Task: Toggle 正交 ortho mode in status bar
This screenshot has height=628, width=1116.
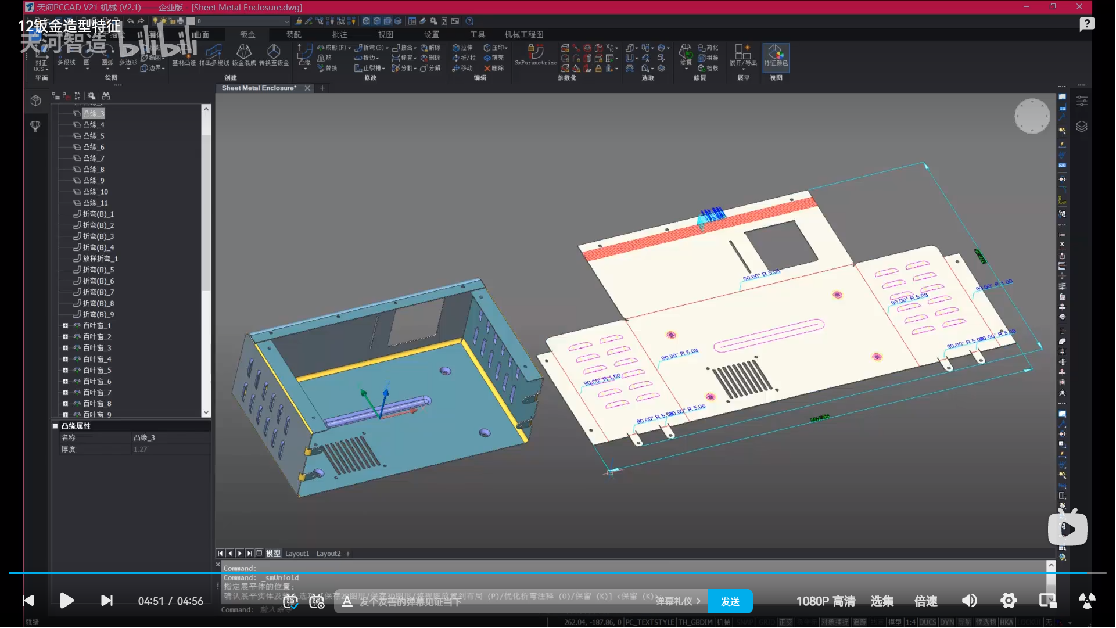Action: [x=785, y=622]
